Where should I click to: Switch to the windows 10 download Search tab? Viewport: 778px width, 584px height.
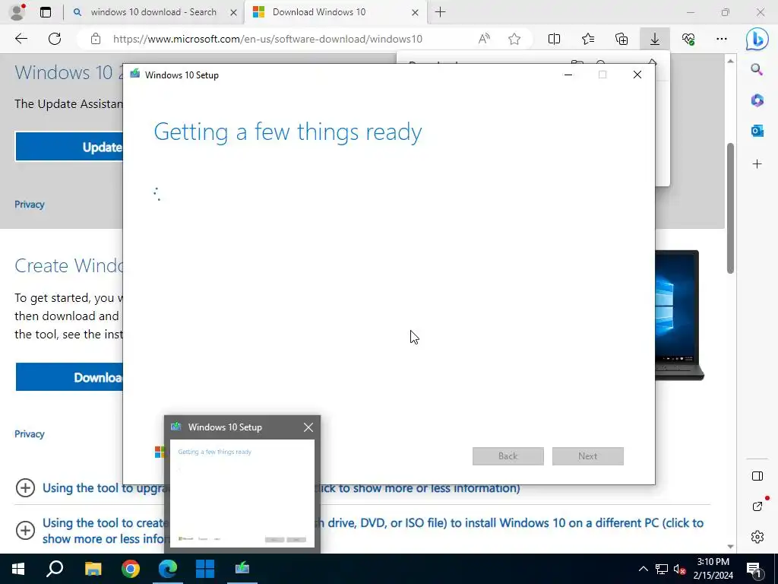[153, 12]
